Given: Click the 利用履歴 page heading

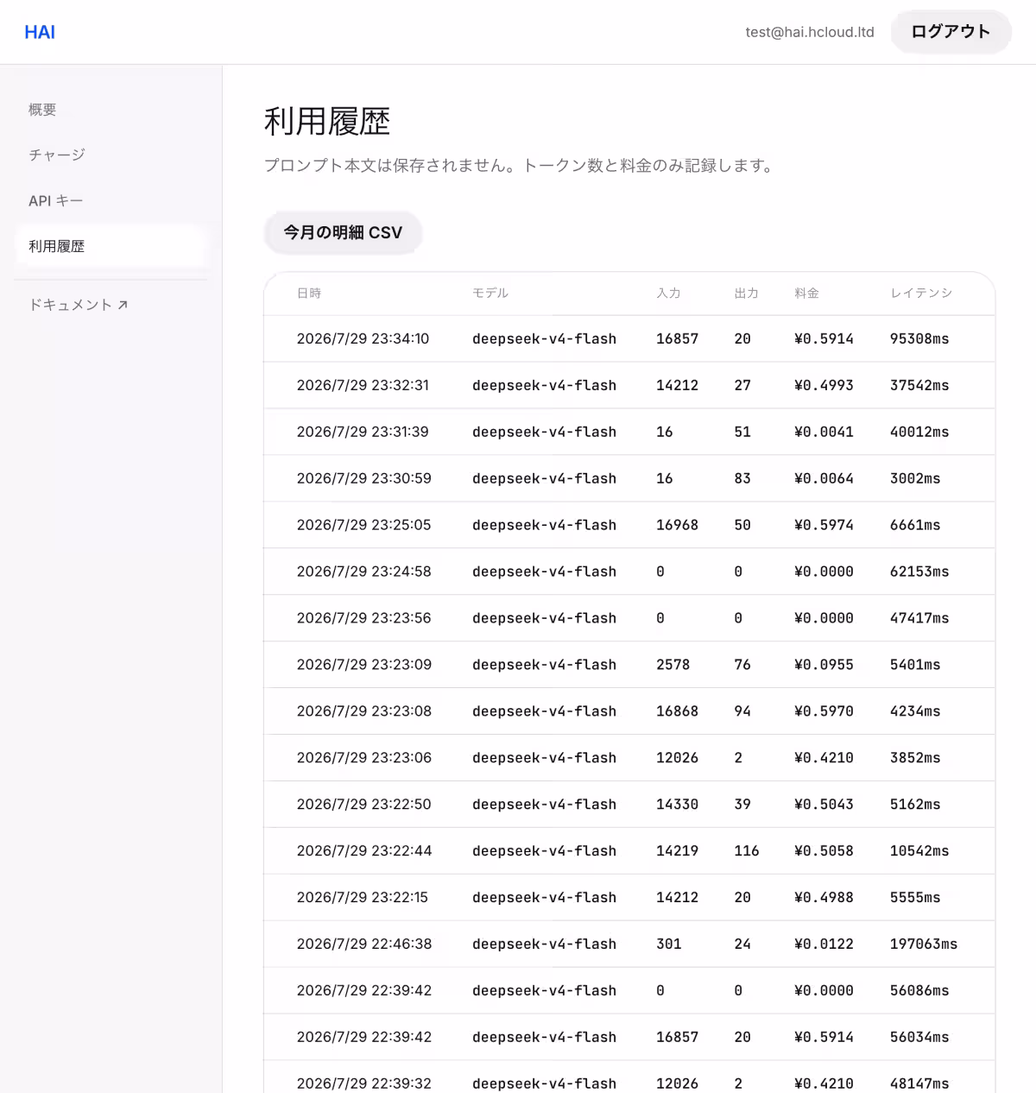Looking at the screenshot, I should [327, 122].
